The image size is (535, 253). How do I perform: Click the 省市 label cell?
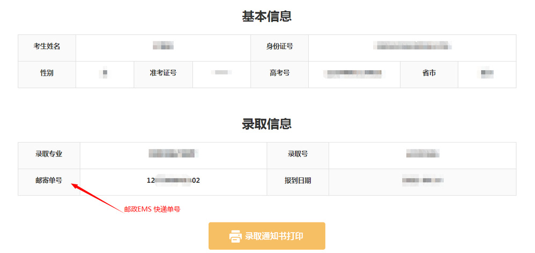(429, 72)
